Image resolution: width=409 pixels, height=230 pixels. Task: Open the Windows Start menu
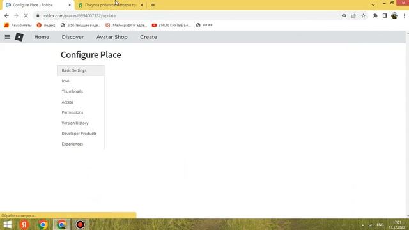click(x=7, y=224)
